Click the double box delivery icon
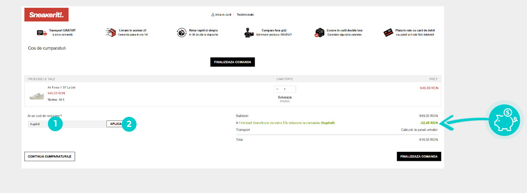 (320, 33)
